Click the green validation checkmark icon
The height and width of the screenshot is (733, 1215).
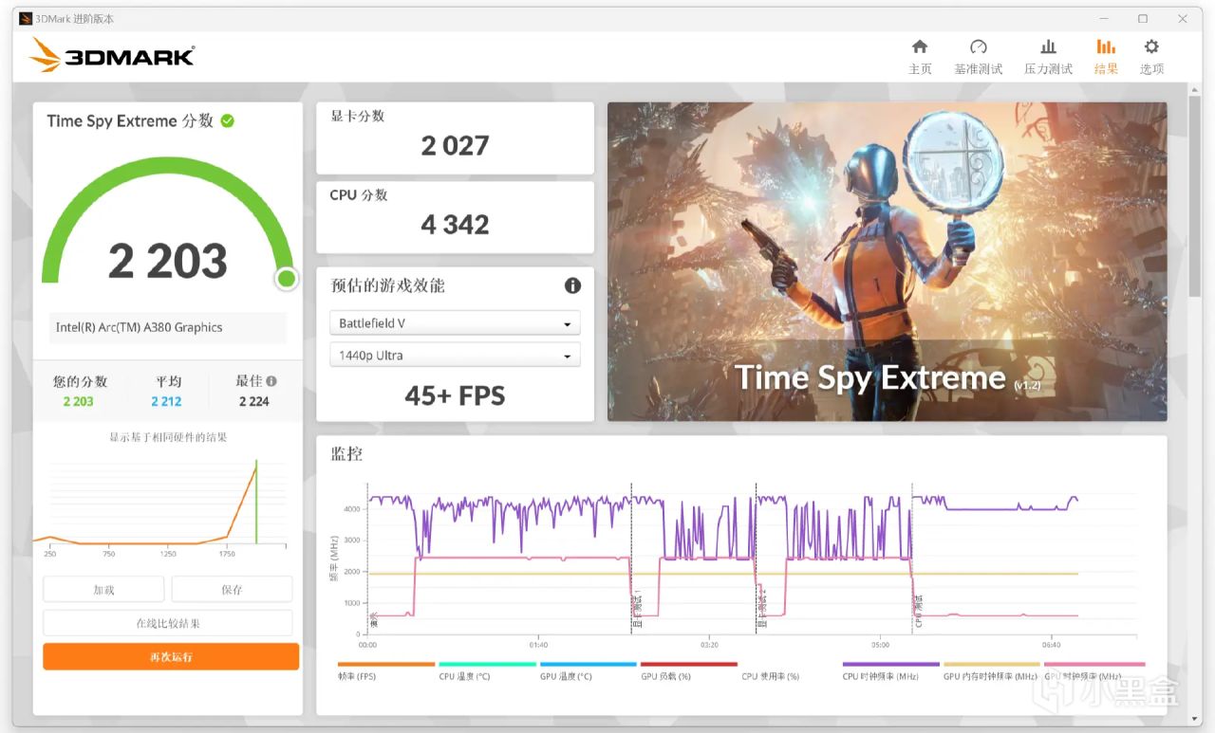pyautogui.click(x=228, y=120)
